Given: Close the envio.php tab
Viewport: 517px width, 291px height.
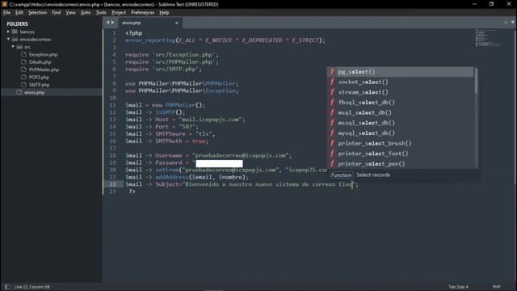Looking at the screenshot, I should [x=177, y=23].
